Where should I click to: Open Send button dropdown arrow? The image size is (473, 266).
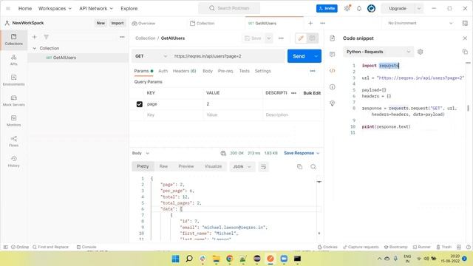316,56
